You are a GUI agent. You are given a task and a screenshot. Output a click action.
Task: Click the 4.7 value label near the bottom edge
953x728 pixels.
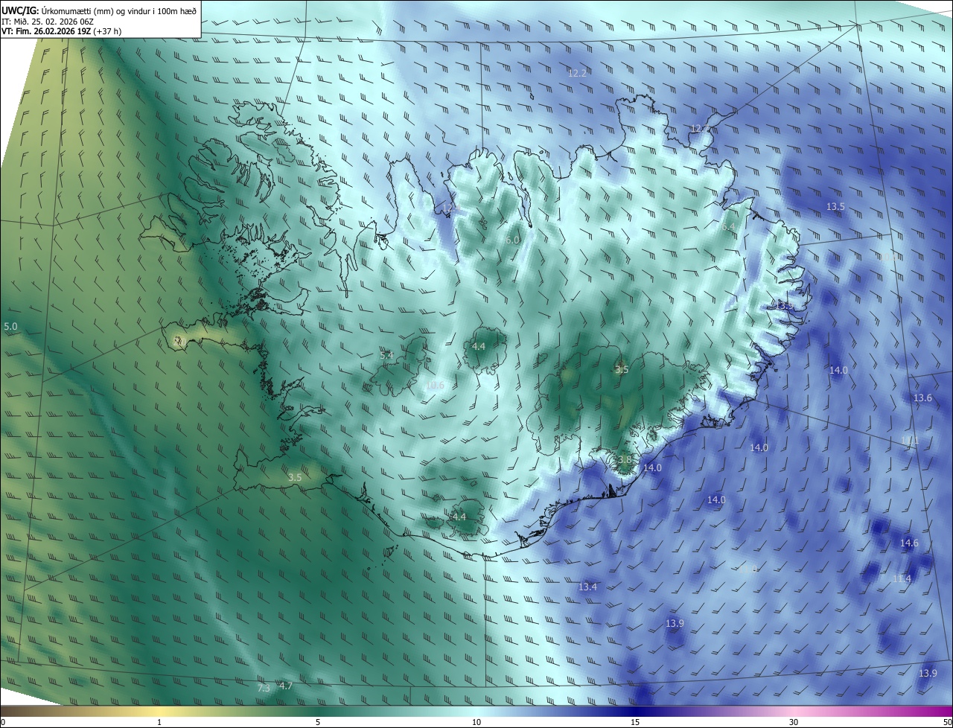pos(286,686)
